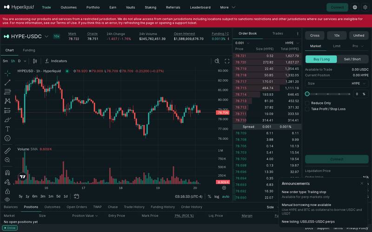Click the Cross margin mode button
The width and height of the screenshot is (372, 232).
tap(315, 36)
